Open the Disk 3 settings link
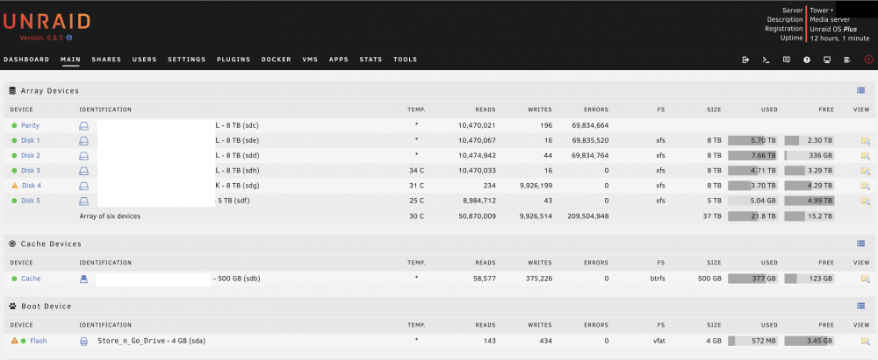The height and width of the screenshot is (360, 878). coord(31,171)
